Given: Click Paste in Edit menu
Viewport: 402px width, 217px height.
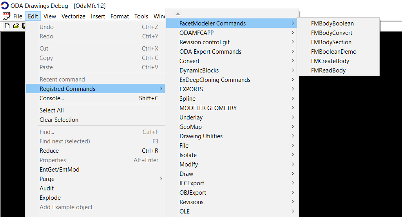Looking at the screenshot, I should [x=95, y=67].
